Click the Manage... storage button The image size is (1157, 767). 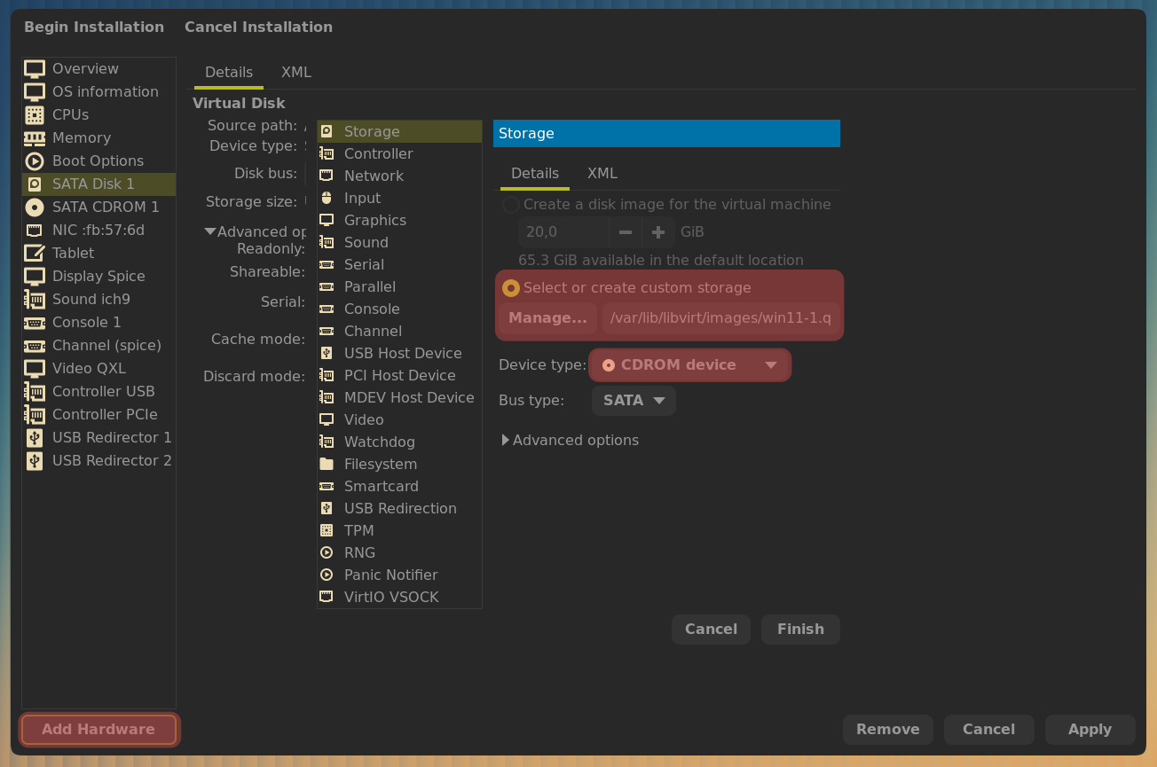pyautogui.click(x=547, y=318)
